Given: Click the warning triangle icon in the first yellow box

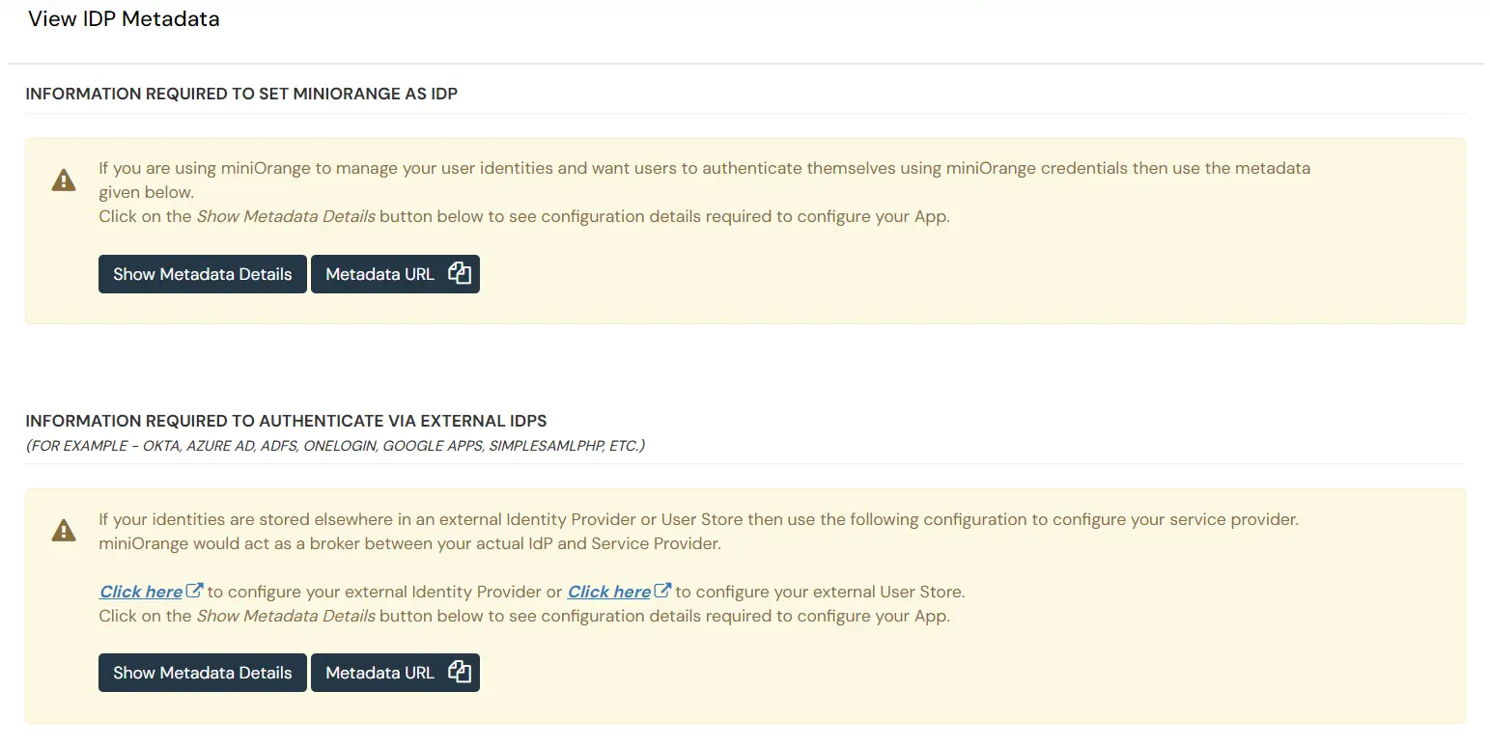Looking at the screenshot, I should [63, 179].
